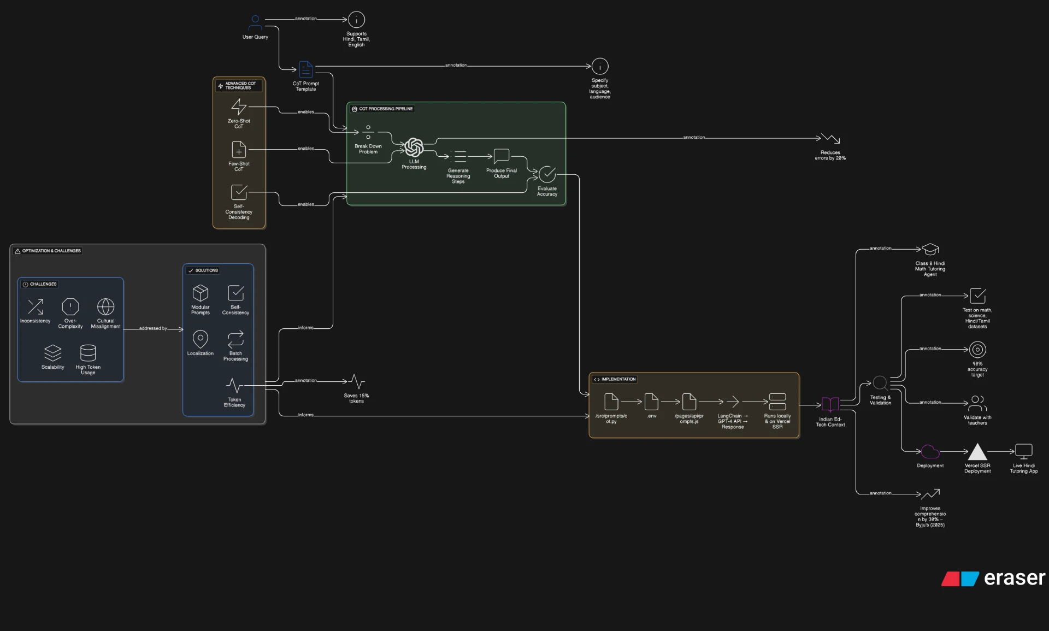
Task: Click the High Token Usage database icon
Action: (x=88, y=353)
